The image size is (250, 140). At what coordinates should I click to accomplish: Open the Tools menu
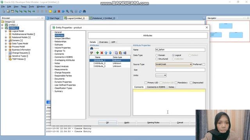[31, 7]
